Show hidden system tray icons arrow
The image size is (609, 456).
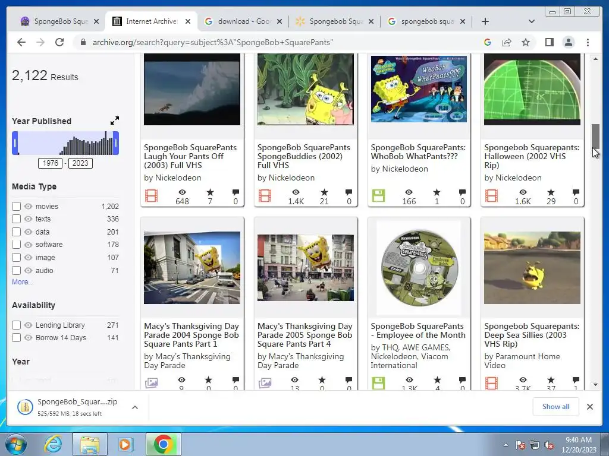(506, 445)
